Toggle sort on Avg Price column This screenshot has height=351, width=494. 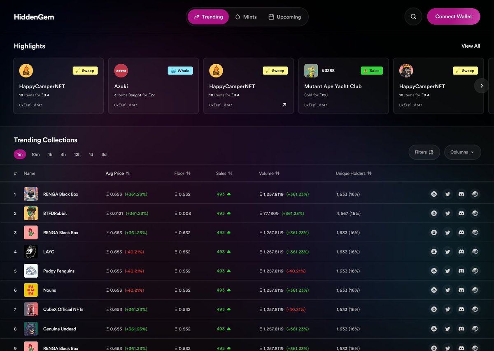point(128,173)
